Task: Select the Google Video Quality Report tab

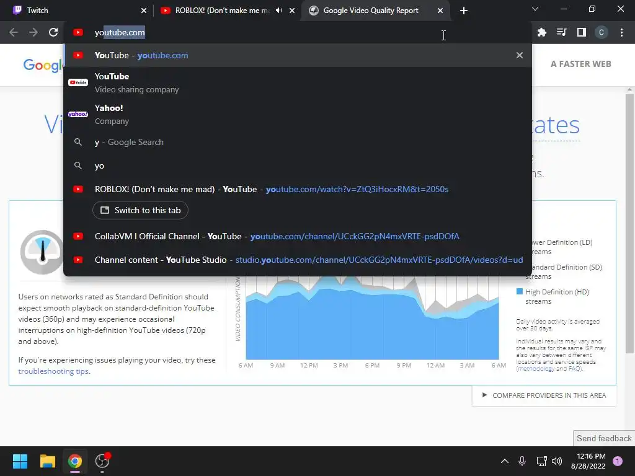Action: pos(375,11)
